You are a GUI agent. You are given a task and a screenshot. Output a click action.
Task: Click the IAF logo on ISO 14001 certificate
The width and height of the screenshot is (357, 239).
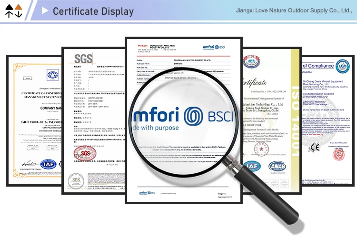(252, 166)
